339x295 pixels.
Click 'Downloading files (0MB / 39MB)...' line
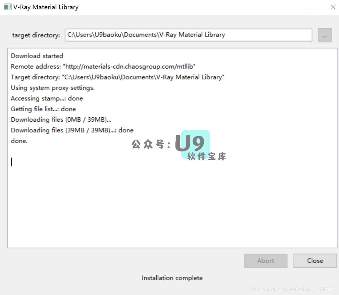click(61, 120)
